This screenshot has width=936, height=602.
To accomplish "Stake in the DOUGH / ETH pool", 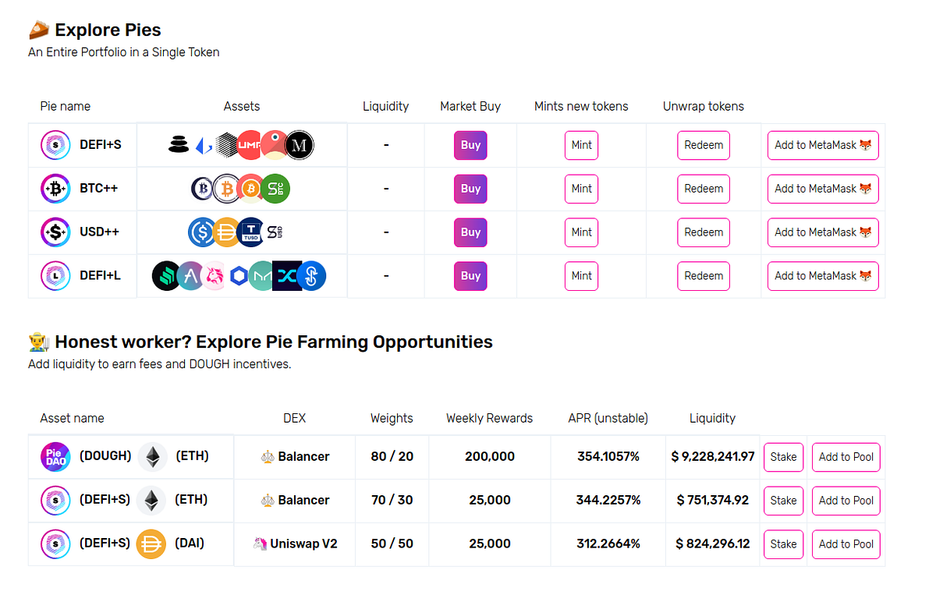I will (x=783, y=457).
